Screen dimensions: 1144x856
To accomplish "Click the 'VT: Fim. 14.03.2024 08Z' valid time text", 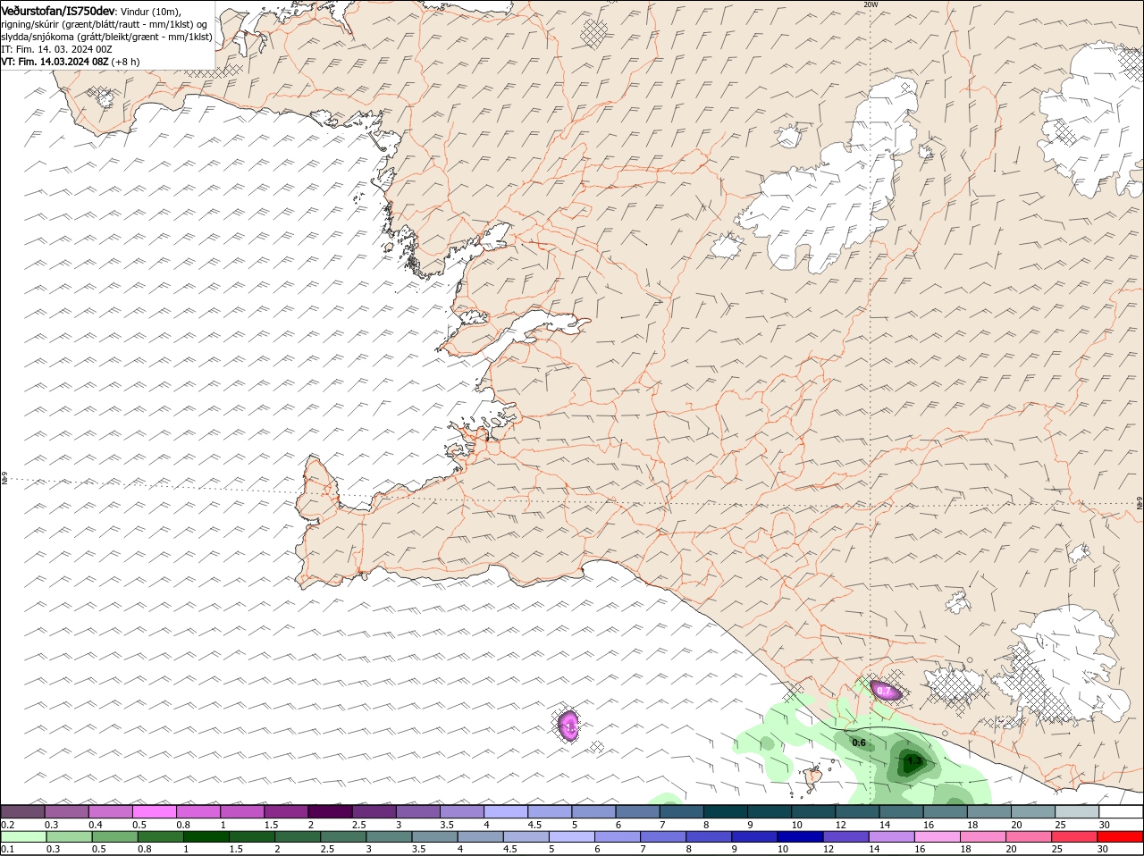I will click(x=55, y=62).
